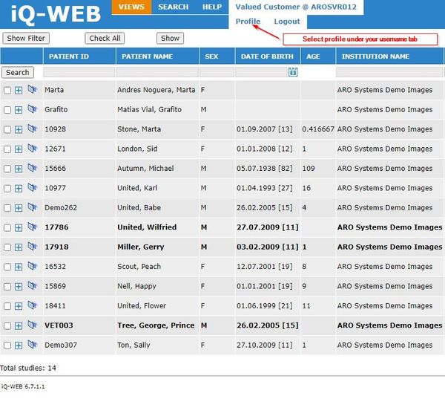Screen dimensions: 445x399
Task: Check the box for patient Demo307
Action: coord(7,346)
